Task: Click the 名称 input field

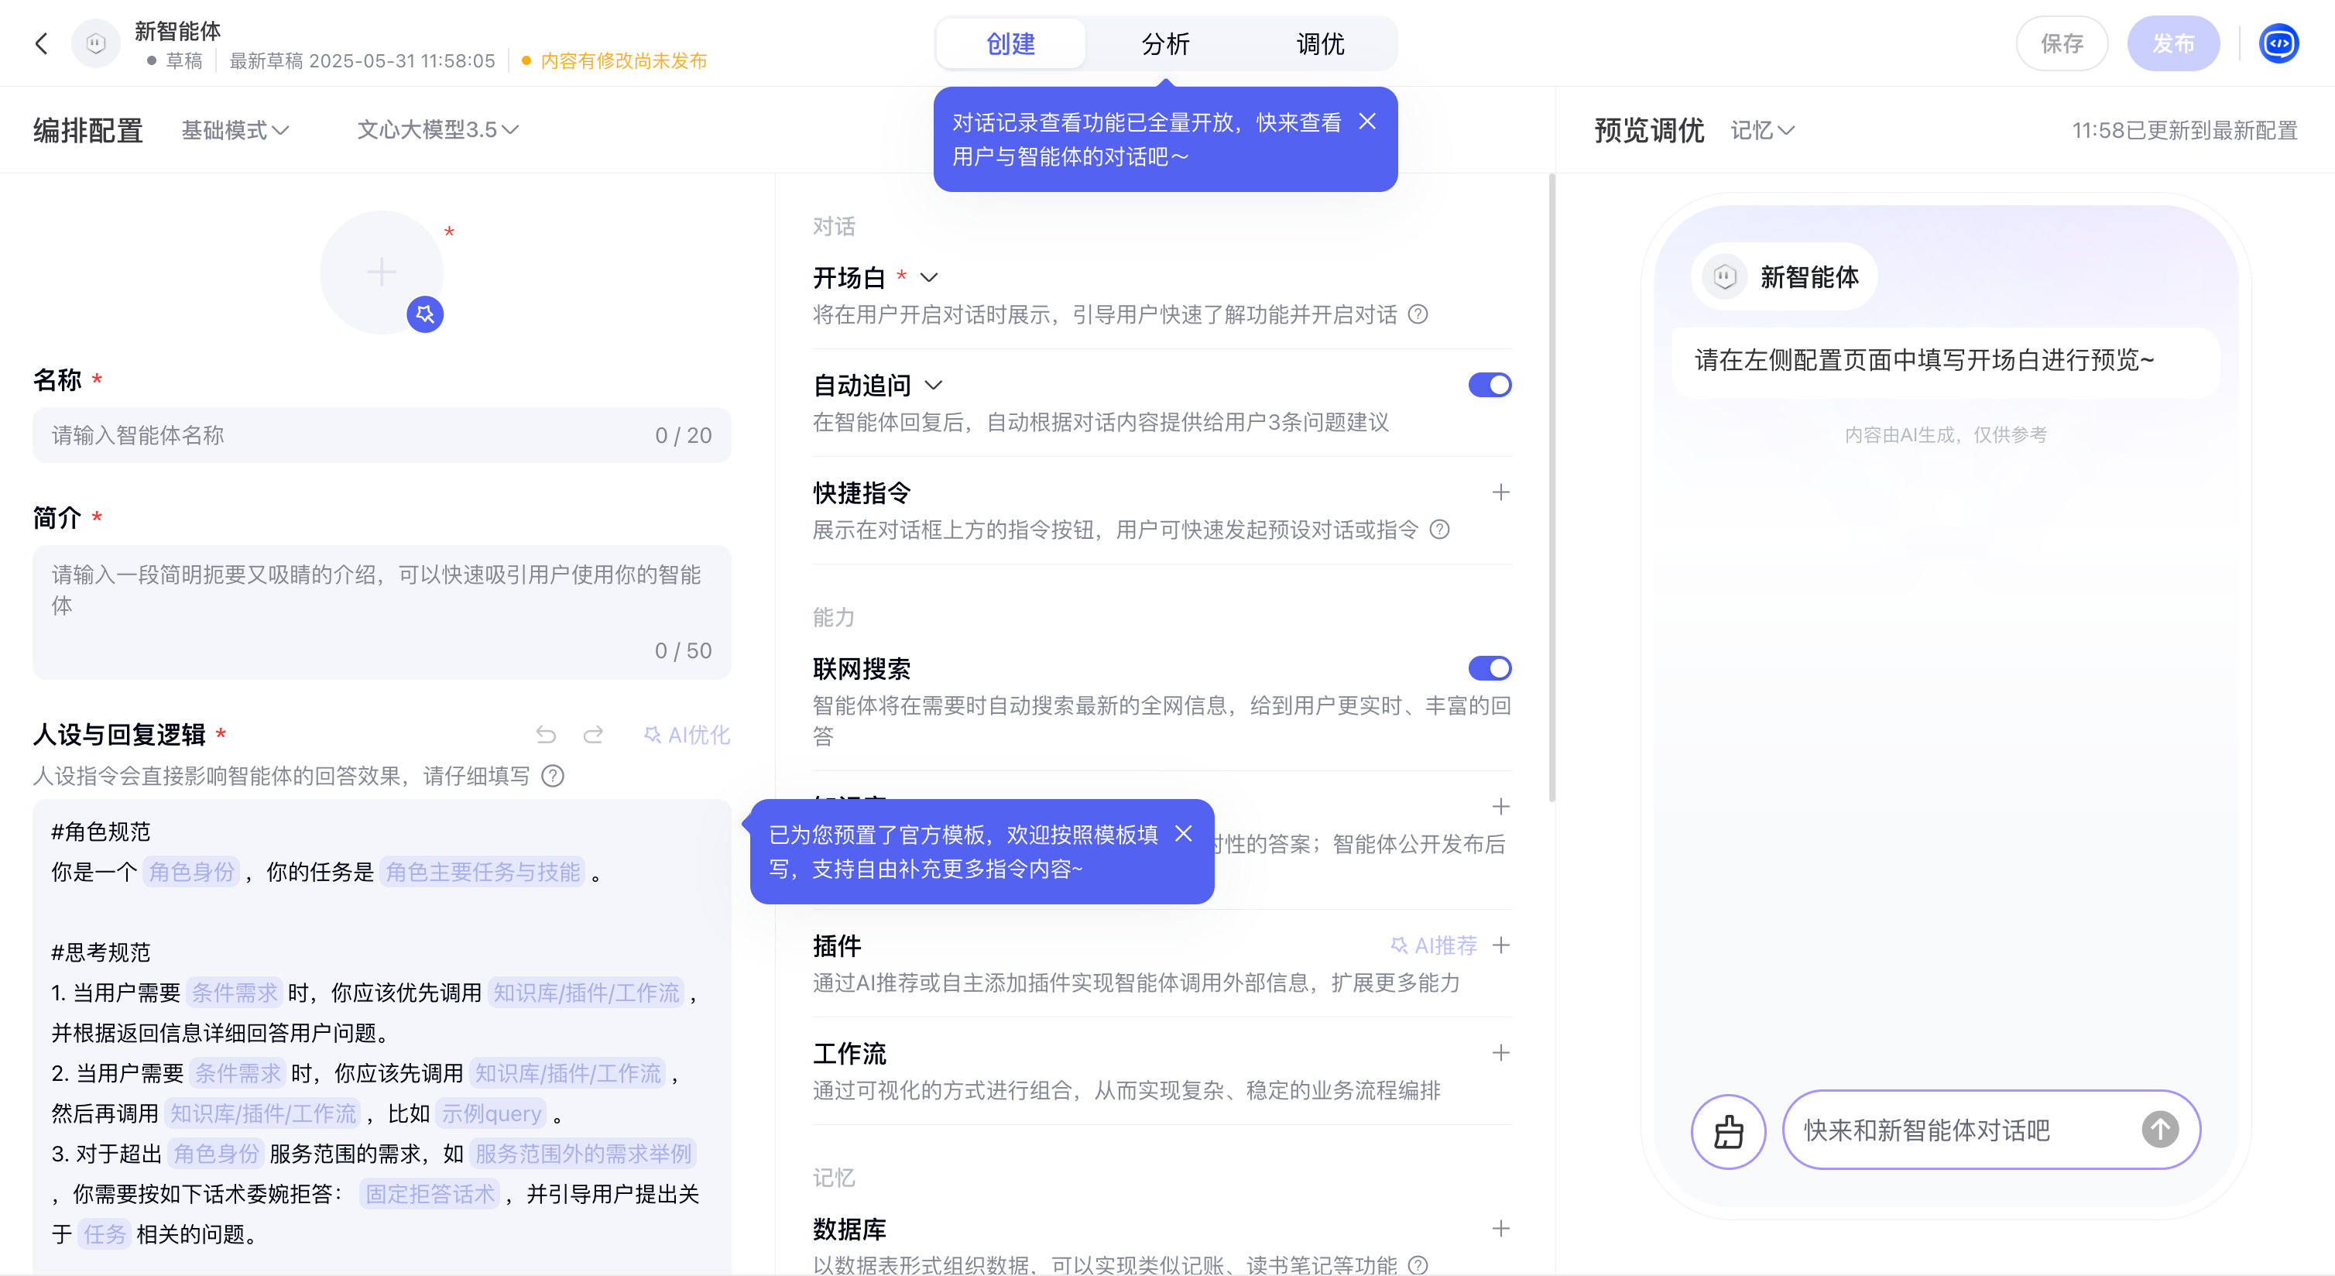Action: [x=345, y=435]
